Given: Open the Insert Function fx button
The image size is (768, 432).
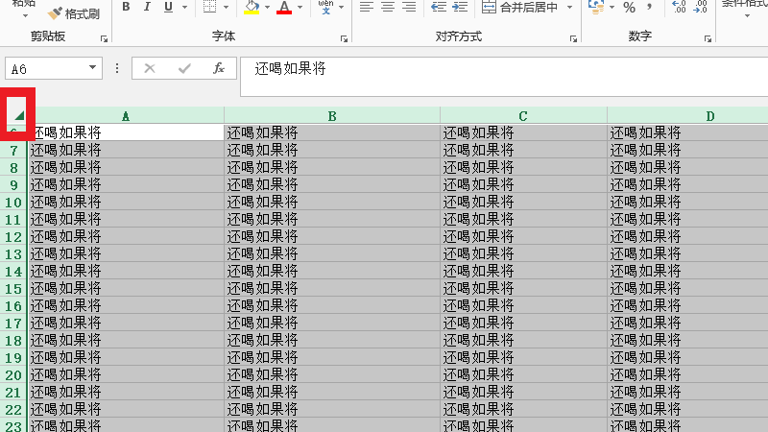Looking at the screenshot, I should pyautogui.click(x=219, y=68).
